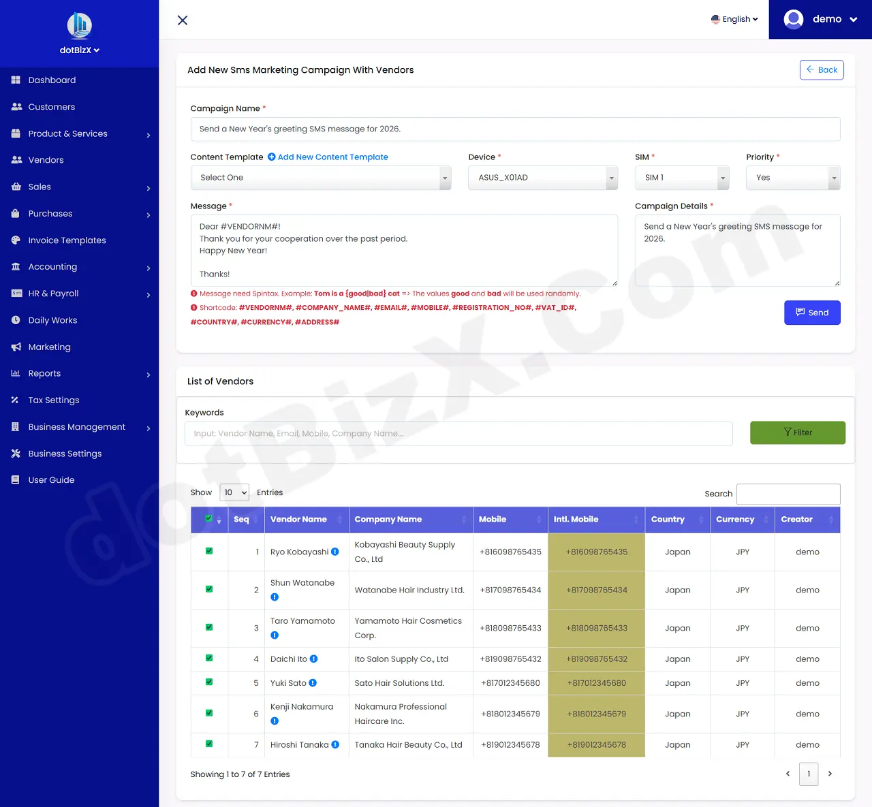The height and width of the screenshot is (807, 872).
Task: Select the Tax Settings icon
Action: 15,400
